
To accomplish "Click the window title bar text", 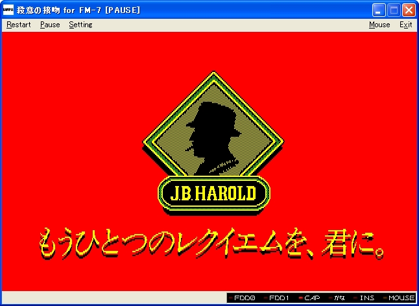I will click(x=78, y=10).
